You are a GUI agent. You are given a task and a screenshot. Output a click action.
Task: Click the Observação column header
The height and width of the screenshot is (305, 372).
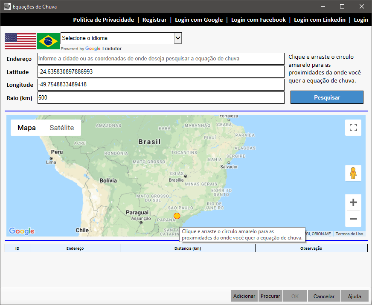[x=311, y=248]
